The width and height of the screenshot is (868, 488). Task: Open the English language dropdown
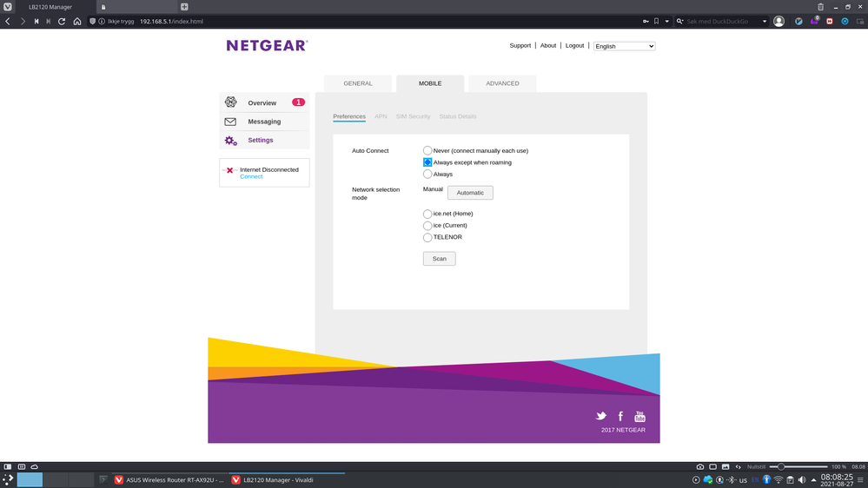coord(624,46)
